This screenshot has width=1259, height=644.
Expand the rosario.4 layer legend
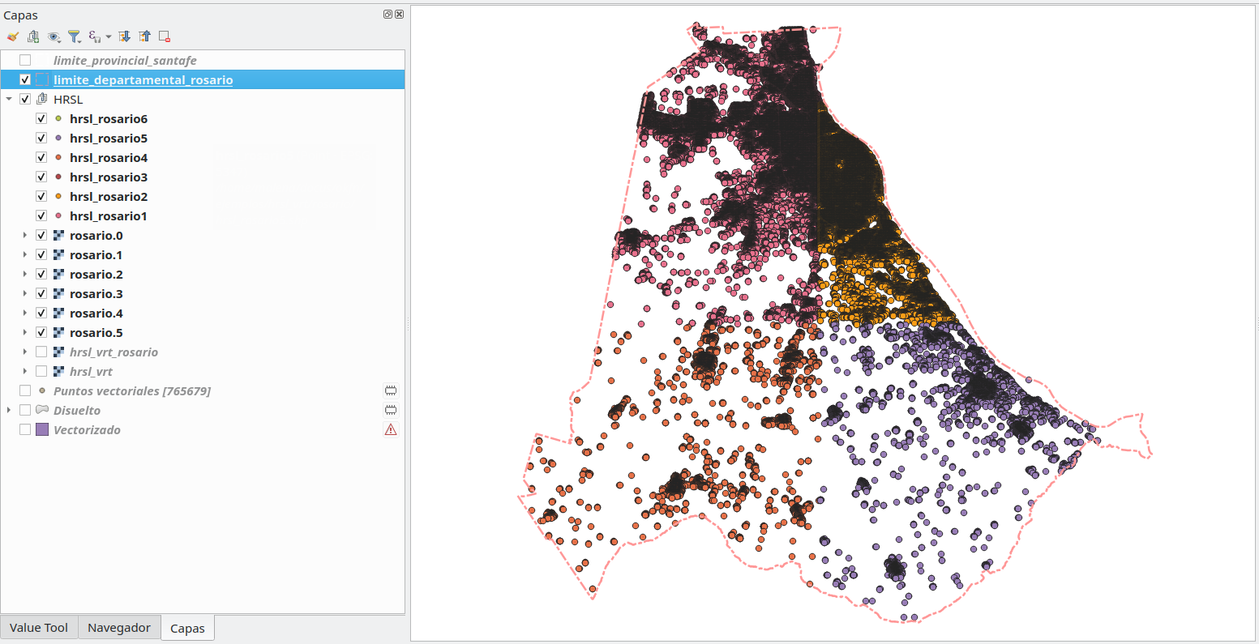click(x=25, y=313)
